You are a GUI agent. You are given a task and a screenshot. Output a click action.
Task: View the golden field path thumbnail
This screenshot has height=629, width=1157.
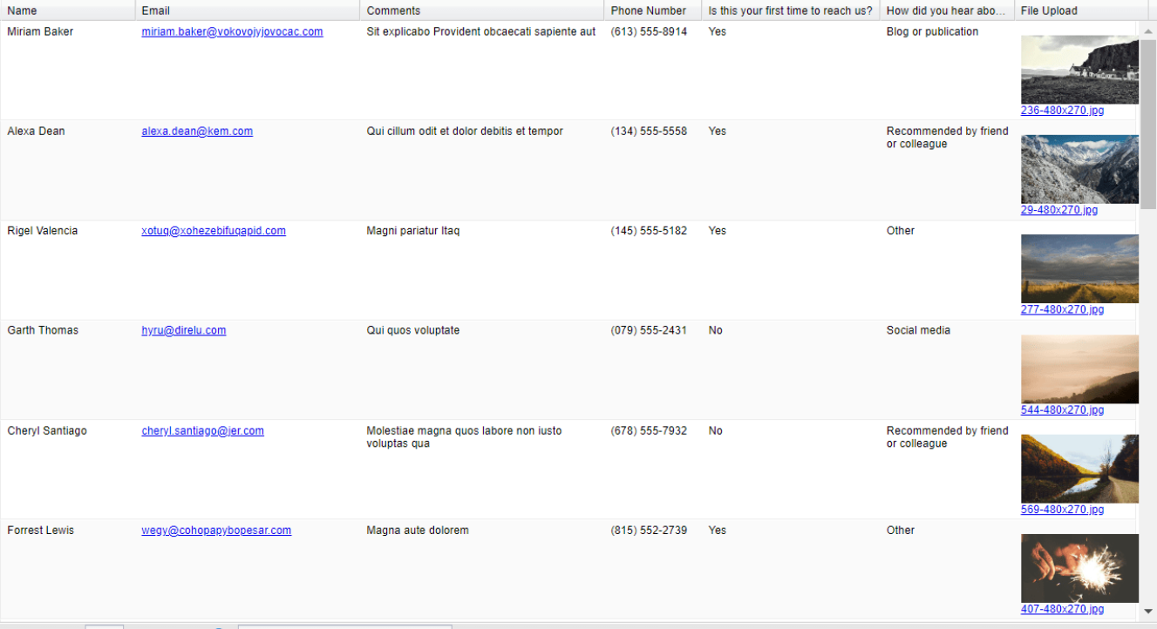1079,268
